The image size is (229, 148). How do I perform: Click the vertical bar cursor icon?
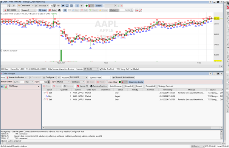coord(77,6)
